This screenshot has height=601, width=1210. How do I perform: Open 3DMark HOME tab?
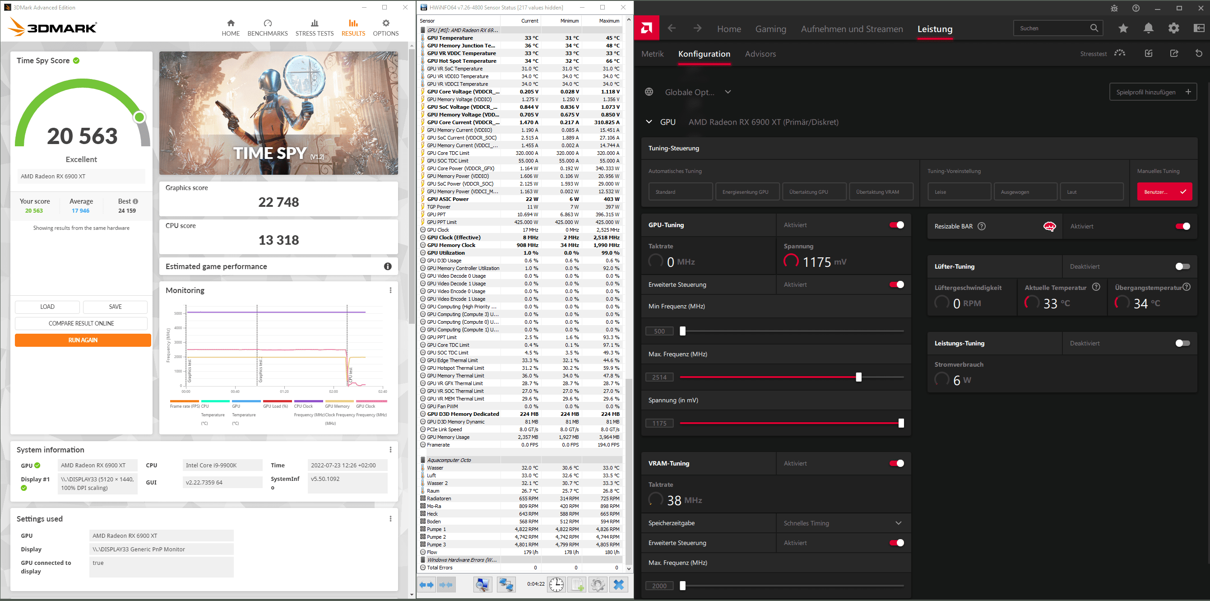pos(231,28)
